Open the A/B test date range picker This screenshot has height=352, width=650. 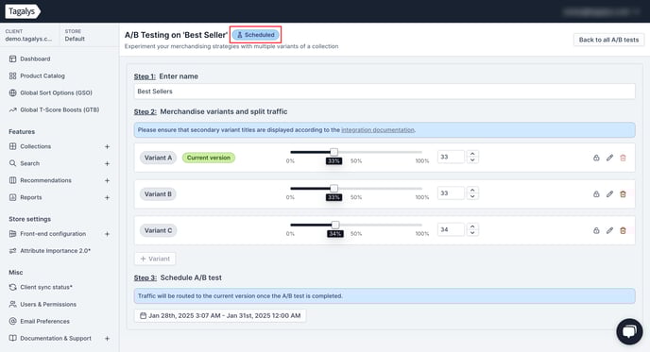tap(220, 315)
